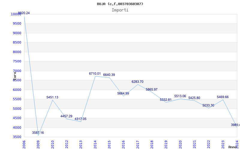Select the data label 6640.39

[x=109, y=75]
